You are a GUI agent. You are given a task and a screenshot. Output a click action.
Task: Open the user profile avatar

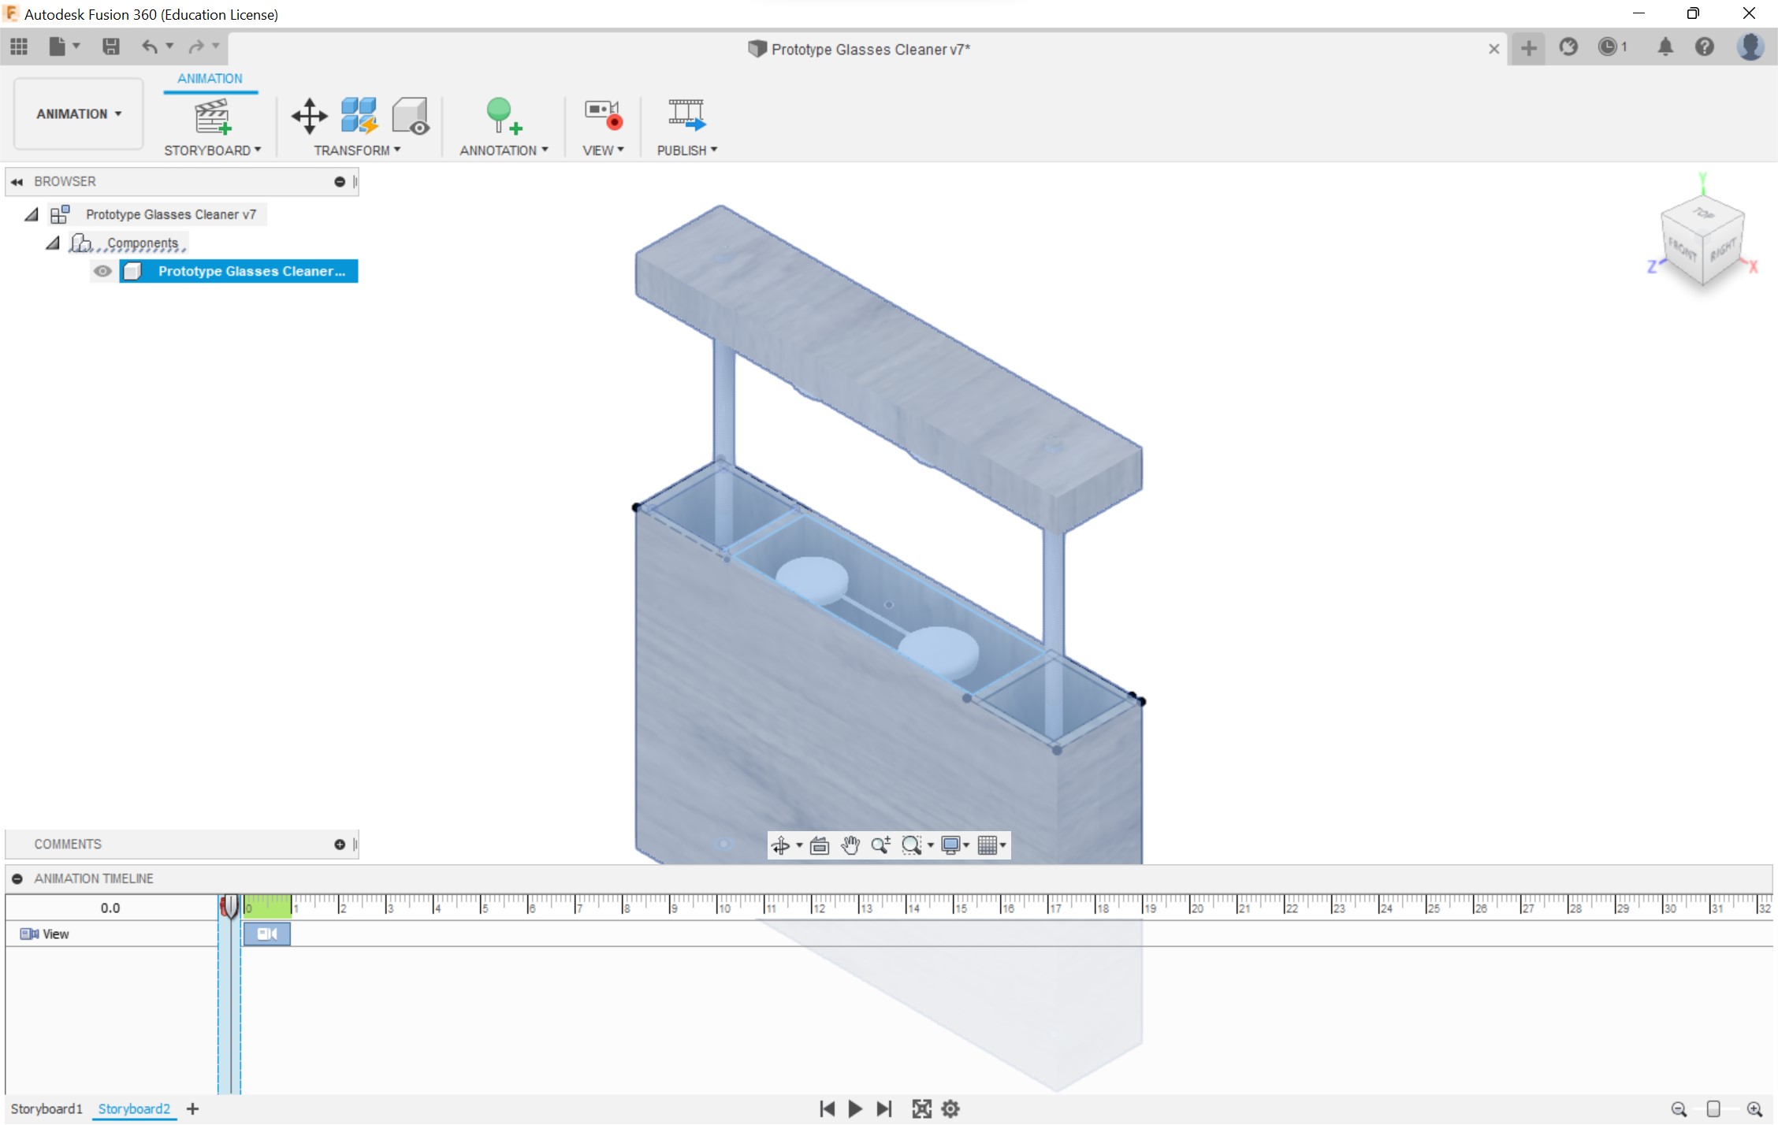pyautogui.click(x=1750, y=47)
